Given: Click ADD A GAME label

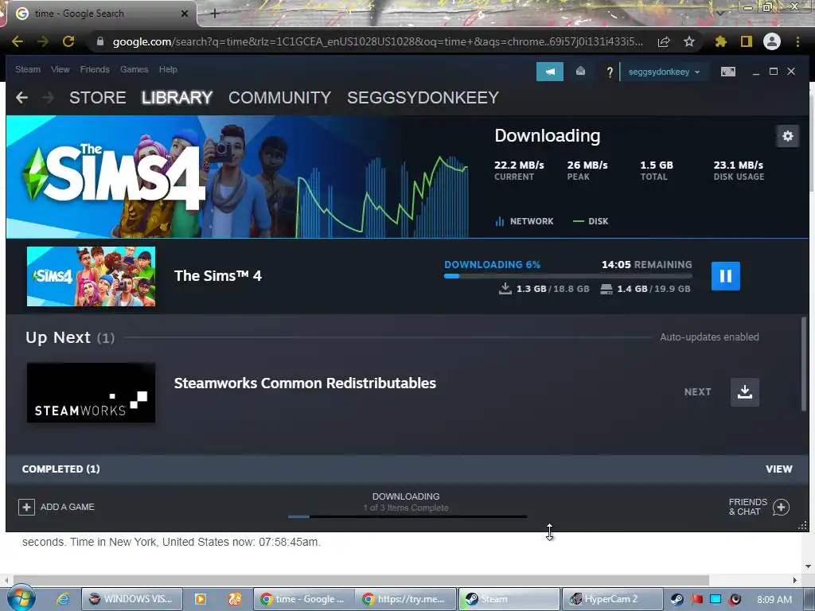Looking at the screenshot, I should click(68, 507).
